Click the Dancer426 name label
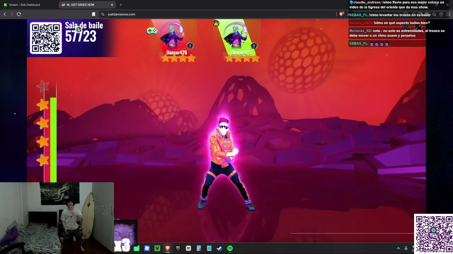 pos(177,53)
